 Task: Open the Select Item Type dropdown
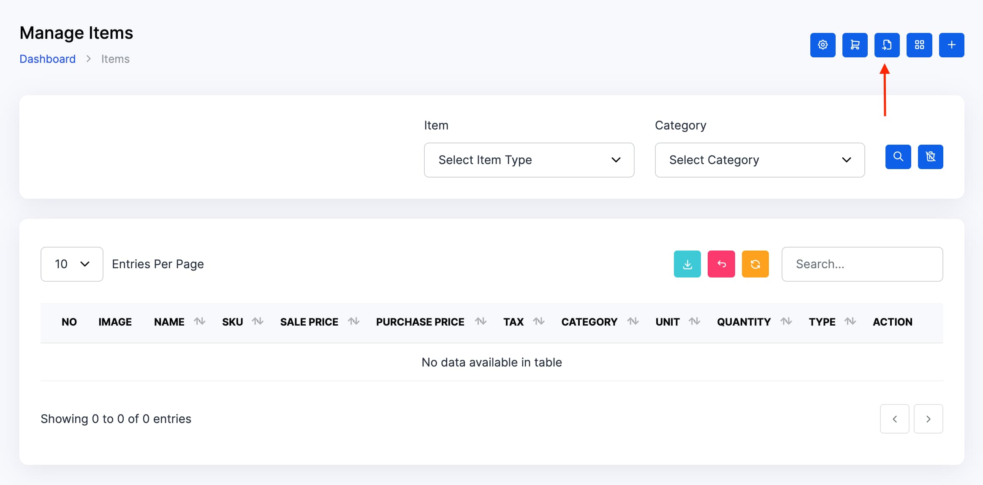529,160
